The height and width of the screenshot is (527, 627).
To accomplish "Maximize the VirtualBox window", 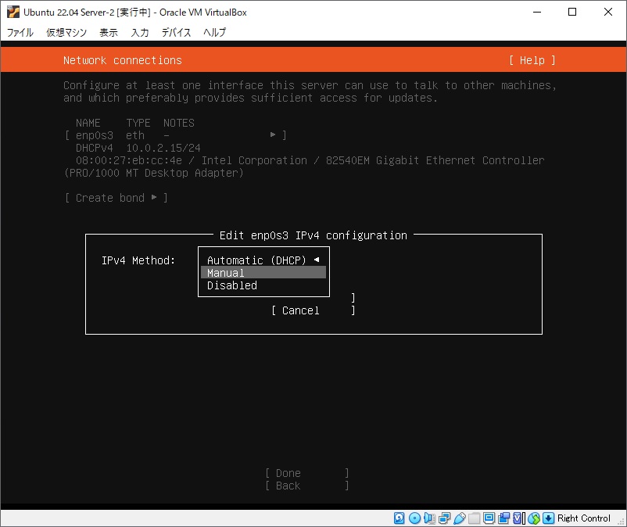I will pyautogui.click(x=572, y=12).
